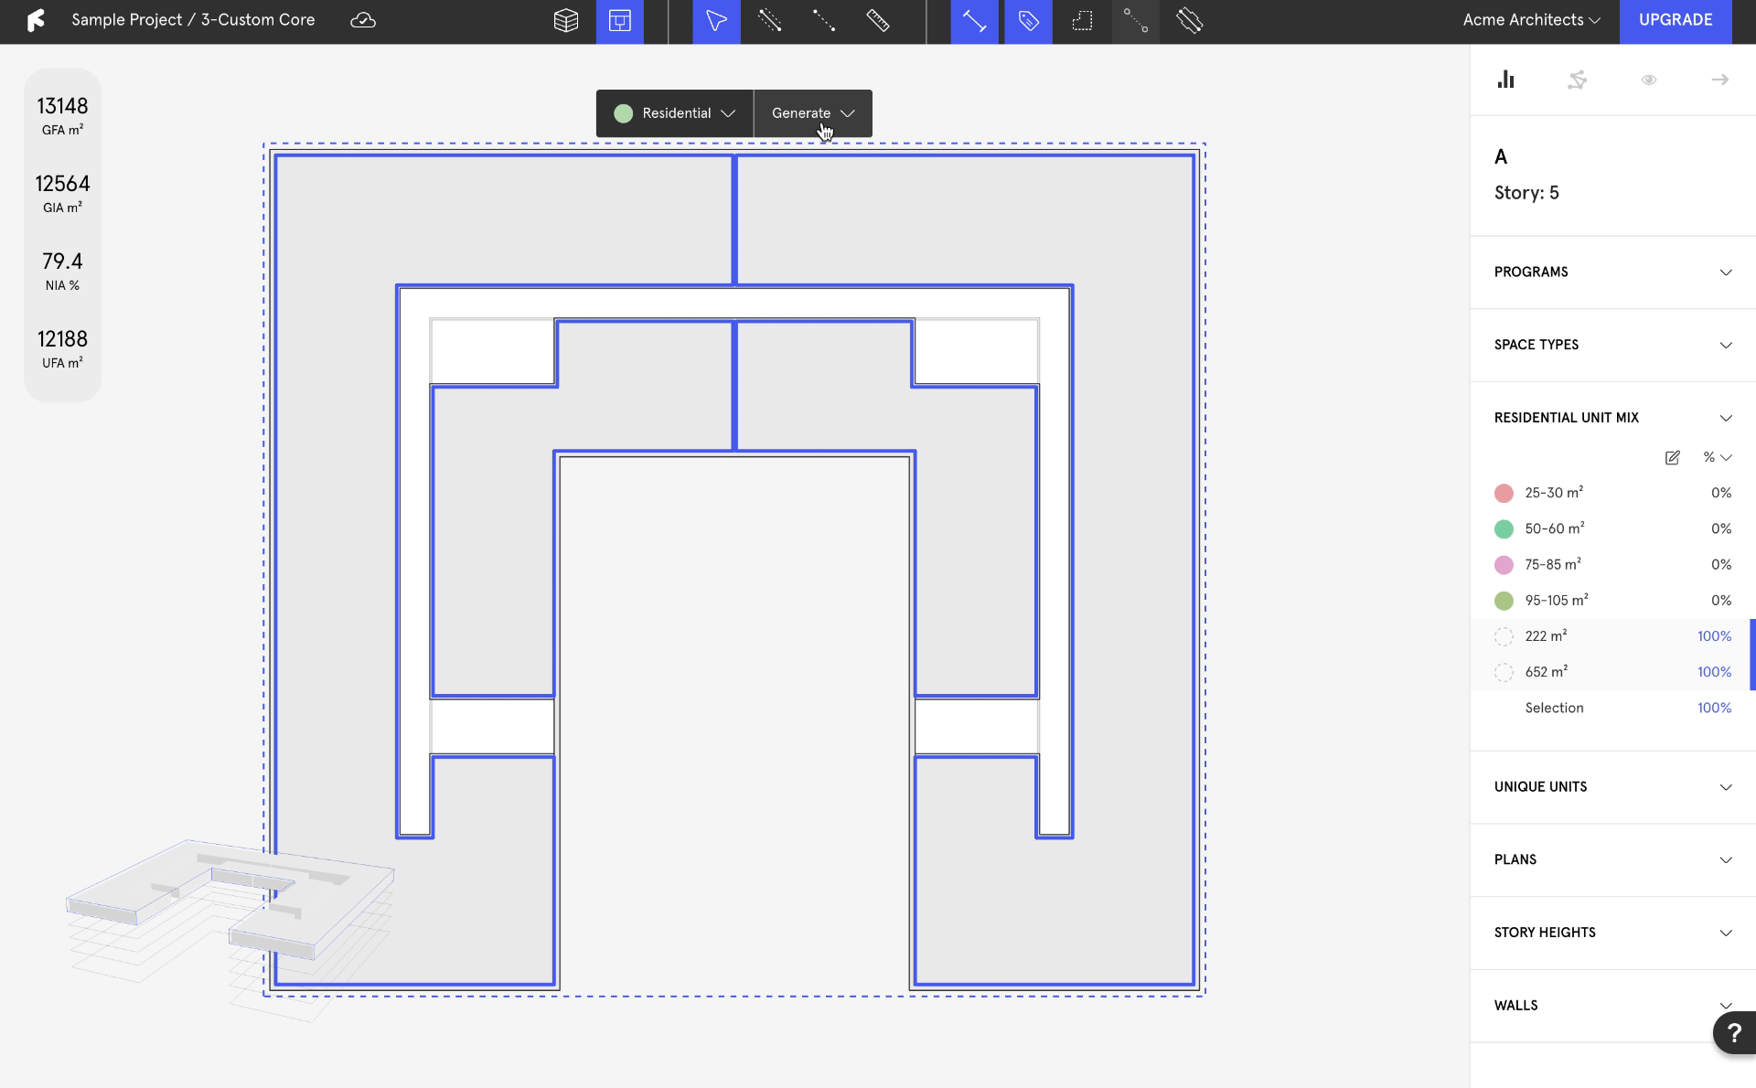Screen dimensions: 1756x1088
Task: Open the bar chart statistics tab
Action: pos(1505,80)
